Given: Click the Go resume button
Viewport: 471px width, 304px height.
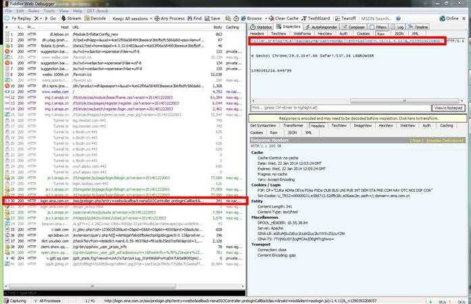Looking at the screenshot, I should click(x=51, y=18).
